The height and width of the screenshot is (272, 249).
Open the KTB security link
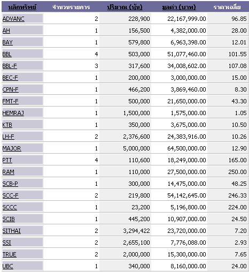tap(7, 125)
